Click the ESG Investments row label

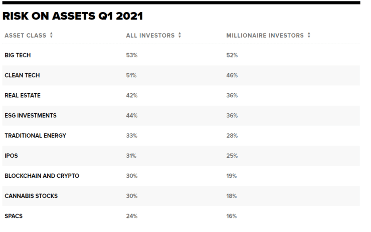click(31, 115)
